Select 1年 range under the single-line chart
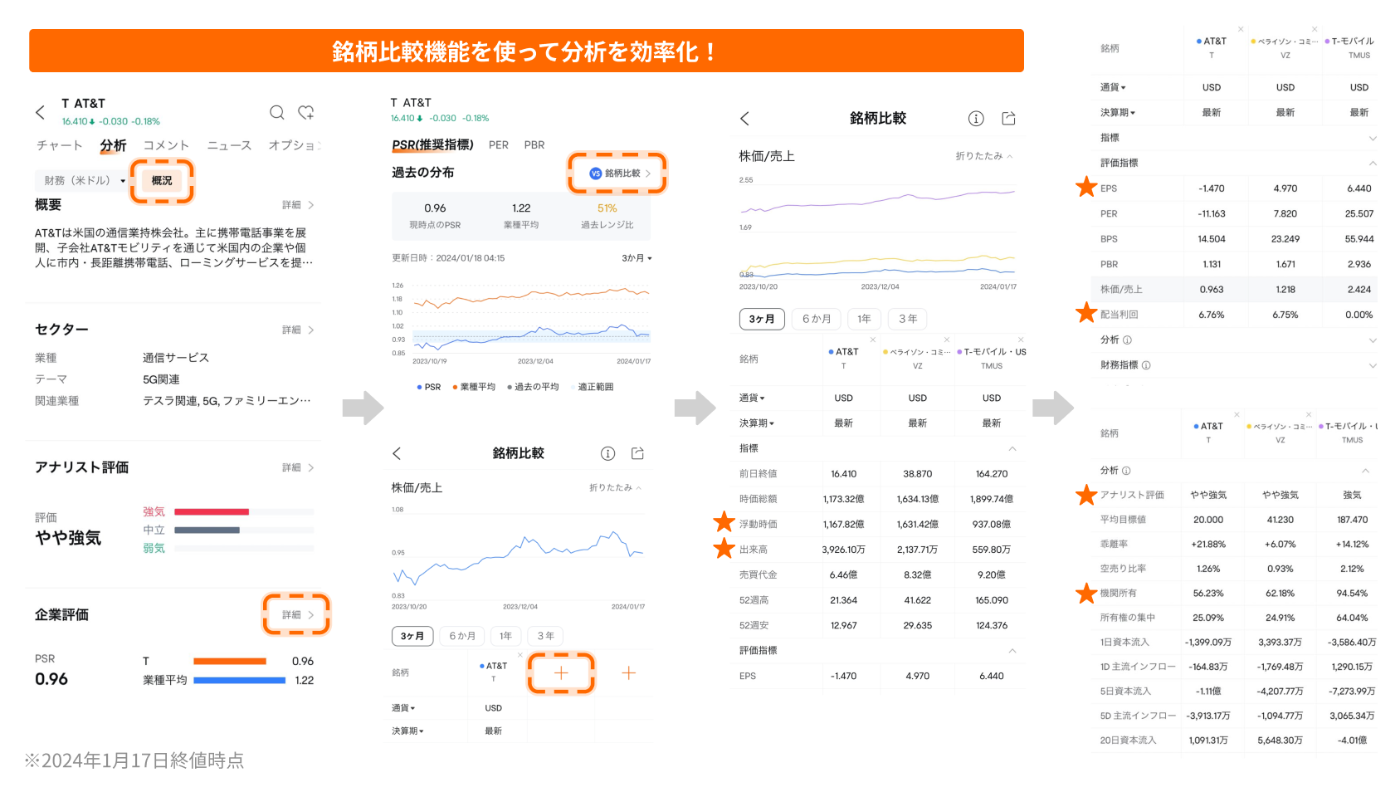Screen dimensions: 1400x787 pyautogui.click(x=505, y=637)
